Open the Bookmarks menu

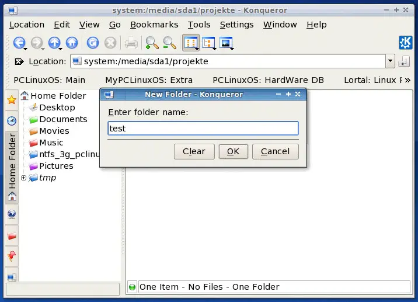(154, 25)
